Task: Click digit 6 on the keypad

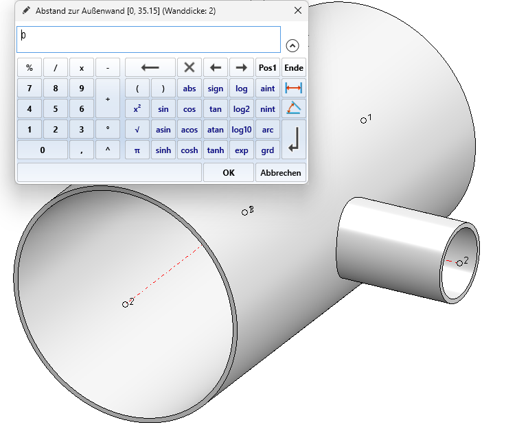Action: coord(82,109)
